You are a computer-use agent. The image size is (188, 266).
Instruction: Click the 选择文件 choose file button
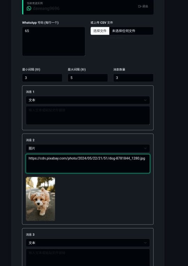click(x=100, y=31)
